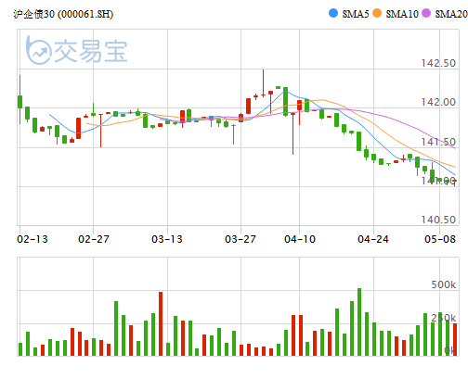Viewport: 468px width, 391px height.
Task: Toggle the SMA10 legend orange dot
Action: [x=377, y=13]
